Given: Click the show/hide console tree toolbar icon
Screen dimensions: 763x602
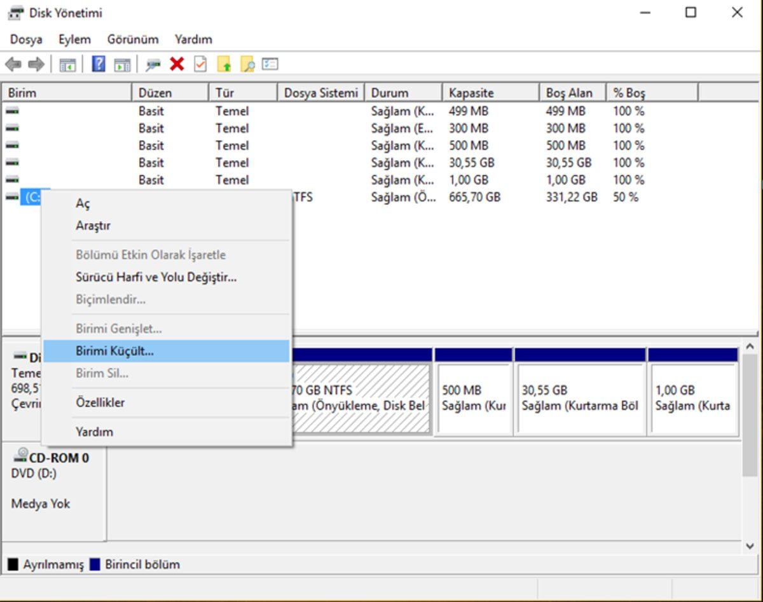Looking at the screenshot, I should [67, 64].
